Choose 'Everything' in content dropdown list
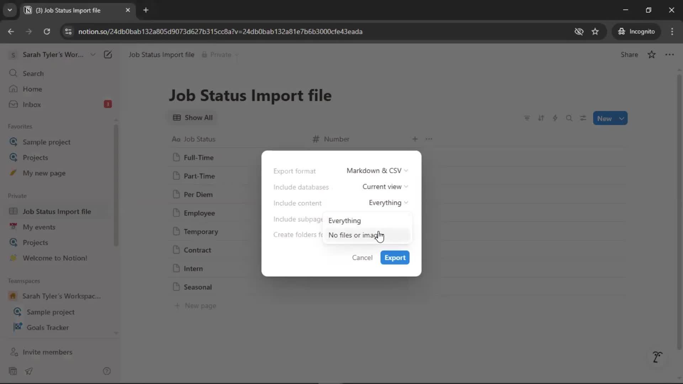The width and height of the screenshot is (683, 384). [x=367, y=220]
